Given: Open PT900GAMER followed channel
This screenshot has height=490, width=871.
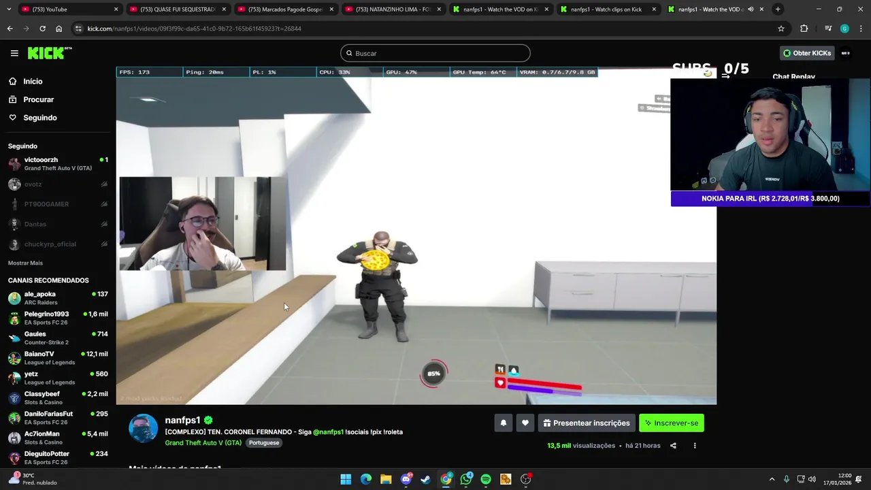Looking at the screenshot, I should [x=58, y=204].
